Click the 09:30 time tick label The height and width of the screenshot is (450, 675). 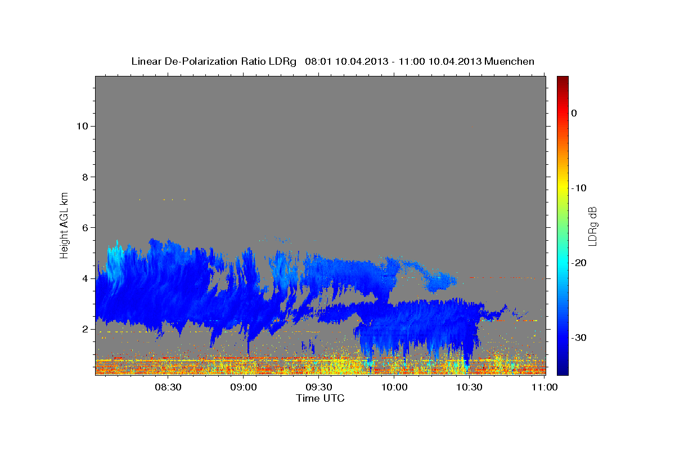pos(318,387)
